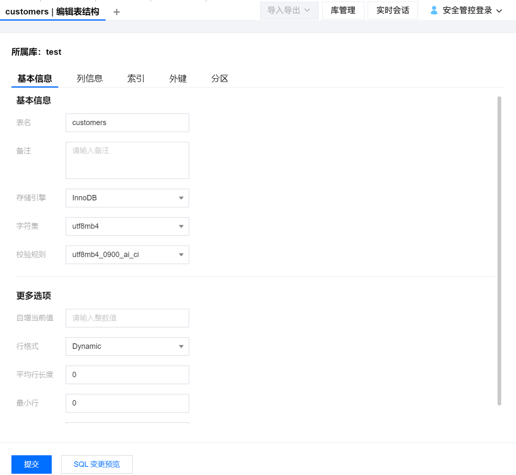This screenshot has width=516, height=475.
Task: Open the 行格式 Dynamic dropdown
Action: click(127, 347)
